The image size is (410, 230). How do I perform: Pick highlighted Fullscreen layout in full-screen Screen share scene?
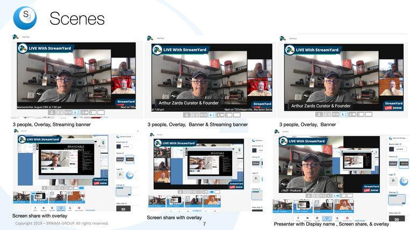[x=82, y=188]
